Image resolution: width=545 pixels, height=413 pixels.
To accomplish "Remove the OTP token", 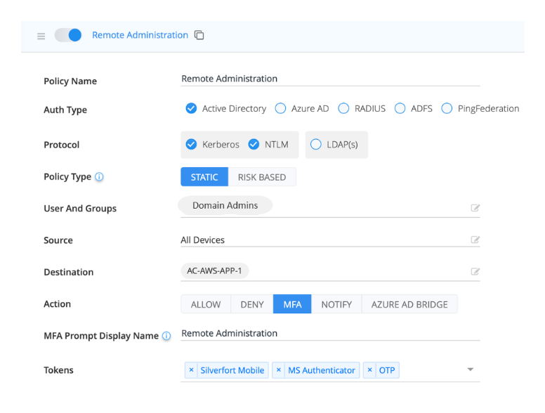I will [x=369, y=370].
